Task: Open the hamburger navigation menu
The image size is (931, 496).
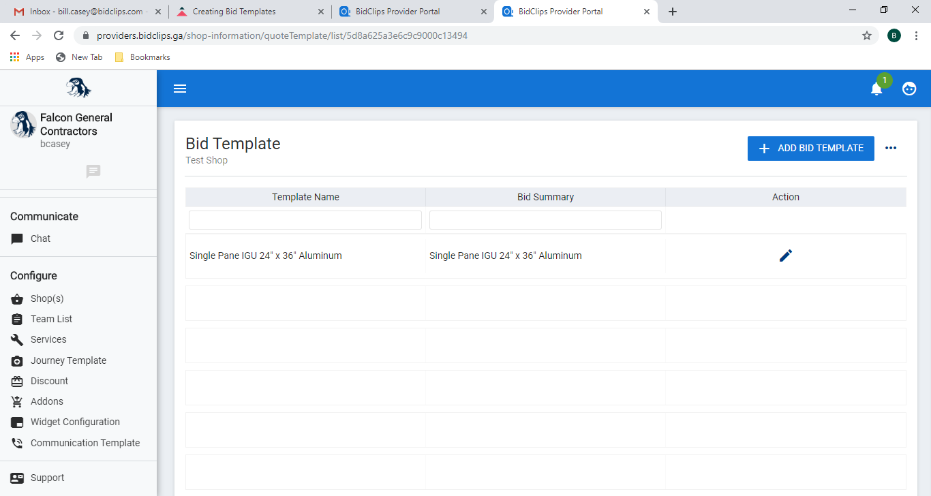Action: (x=180, y=89)
